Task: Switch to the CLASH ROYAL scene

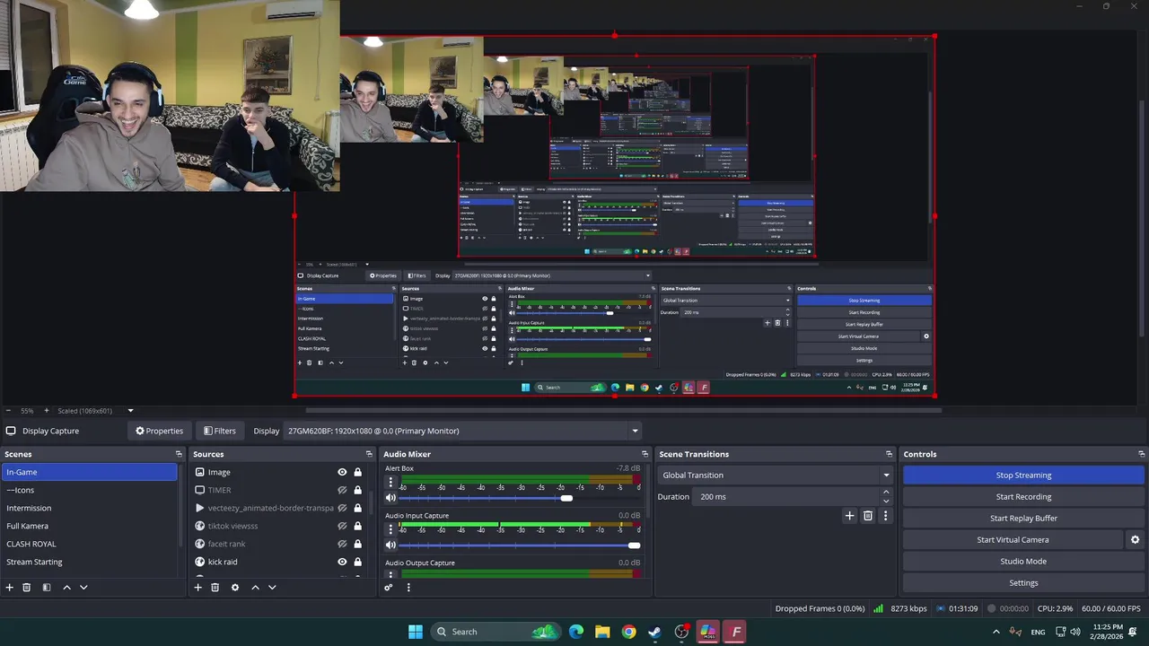Action: click(x=89, y=544)
